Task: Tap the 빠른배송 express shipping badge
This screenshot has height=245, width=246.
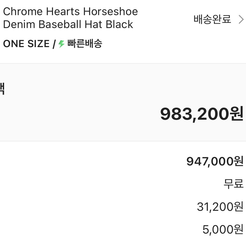Action: [x=84, y=44]
